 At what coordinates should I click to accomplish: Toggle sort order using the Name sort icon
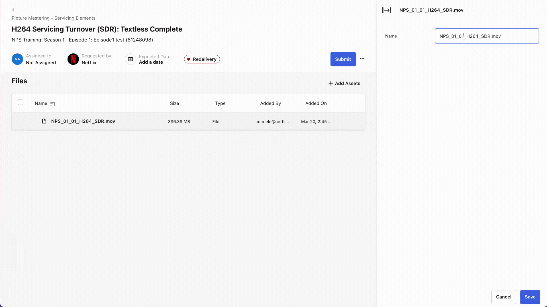coord(53,103)
